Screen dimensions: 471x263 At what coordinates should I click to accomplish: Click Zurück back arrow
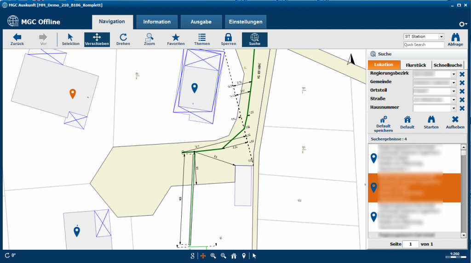(x=17, y=39)
